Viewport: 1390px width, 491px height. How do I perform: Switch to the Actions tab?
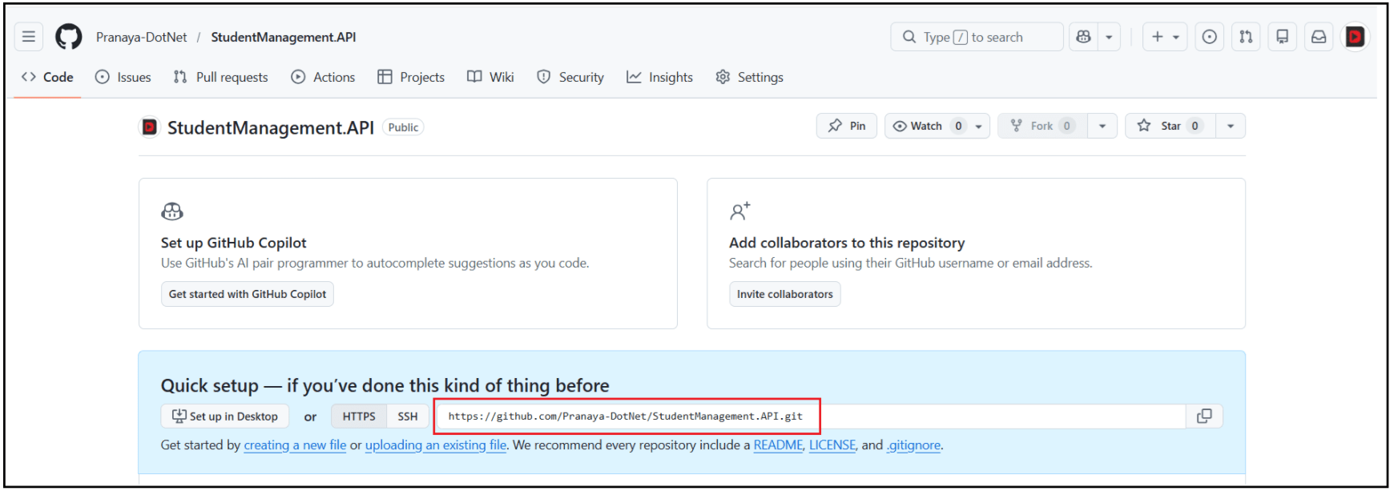(x=324, y=77)
